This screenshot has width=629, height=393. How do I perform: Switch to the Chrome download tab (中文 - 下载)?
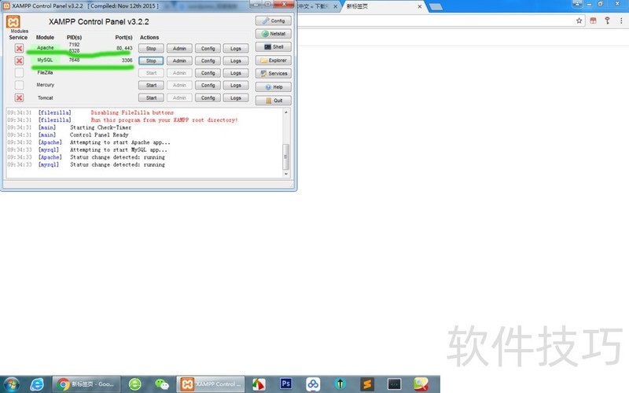pyautogui.click(x=316, y=6)
